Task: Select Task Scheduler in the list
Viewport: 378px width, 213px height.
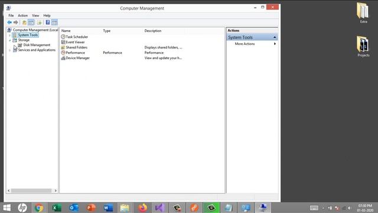Action: (77, 37)
